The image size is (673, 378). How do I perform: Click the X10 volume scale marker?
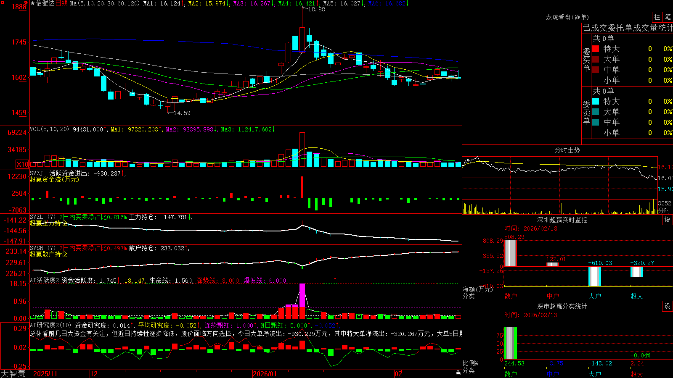pos(22,164)
